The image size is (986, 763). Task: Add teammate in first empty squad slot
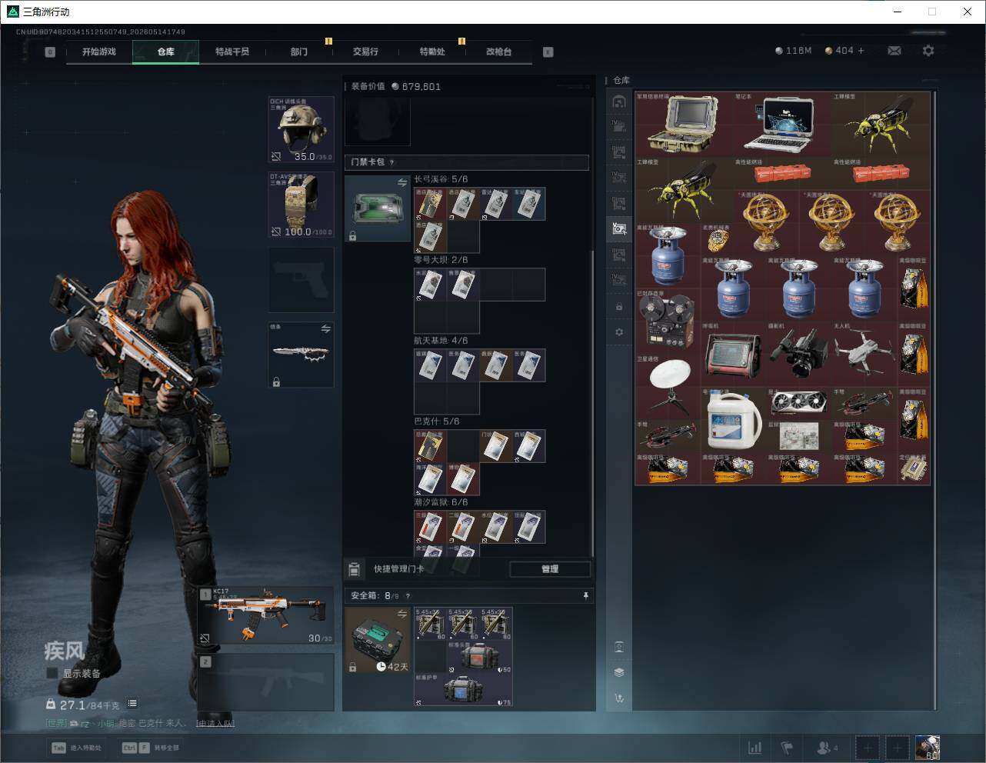point(868,748)
